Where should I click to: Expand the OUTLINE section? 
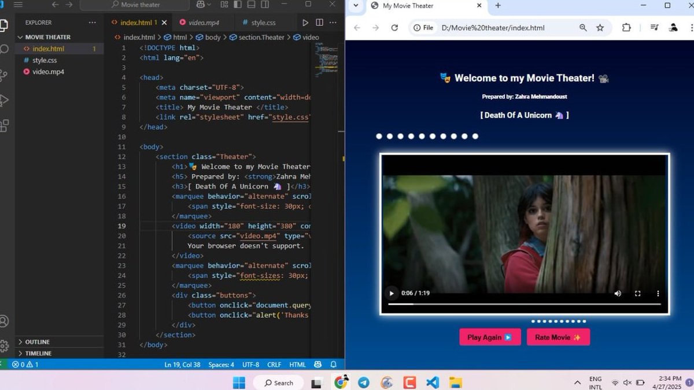(60, 342)
